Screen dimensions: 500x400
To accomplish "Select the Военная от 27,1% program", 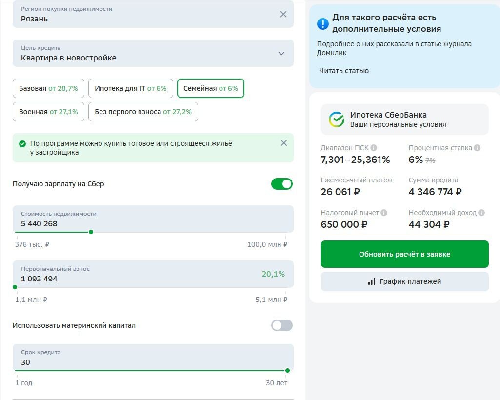I will [x=48, y=112].
